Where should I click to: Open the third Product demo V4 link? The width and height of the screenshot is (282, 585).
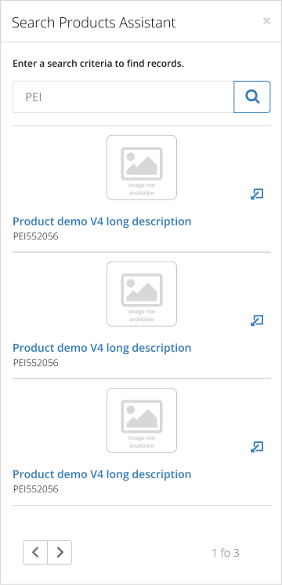pos(102,474)
